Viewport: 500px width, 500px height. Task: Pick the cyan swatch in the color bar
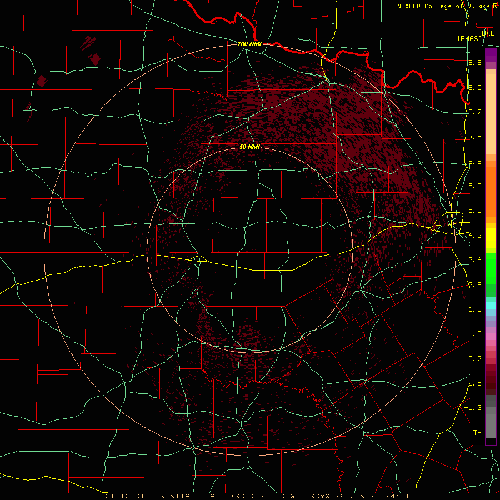tap(491, 306)
